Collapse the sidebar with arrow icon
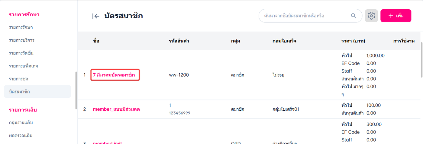The height and width of the screenshot is (144, 423). [96, 16]
